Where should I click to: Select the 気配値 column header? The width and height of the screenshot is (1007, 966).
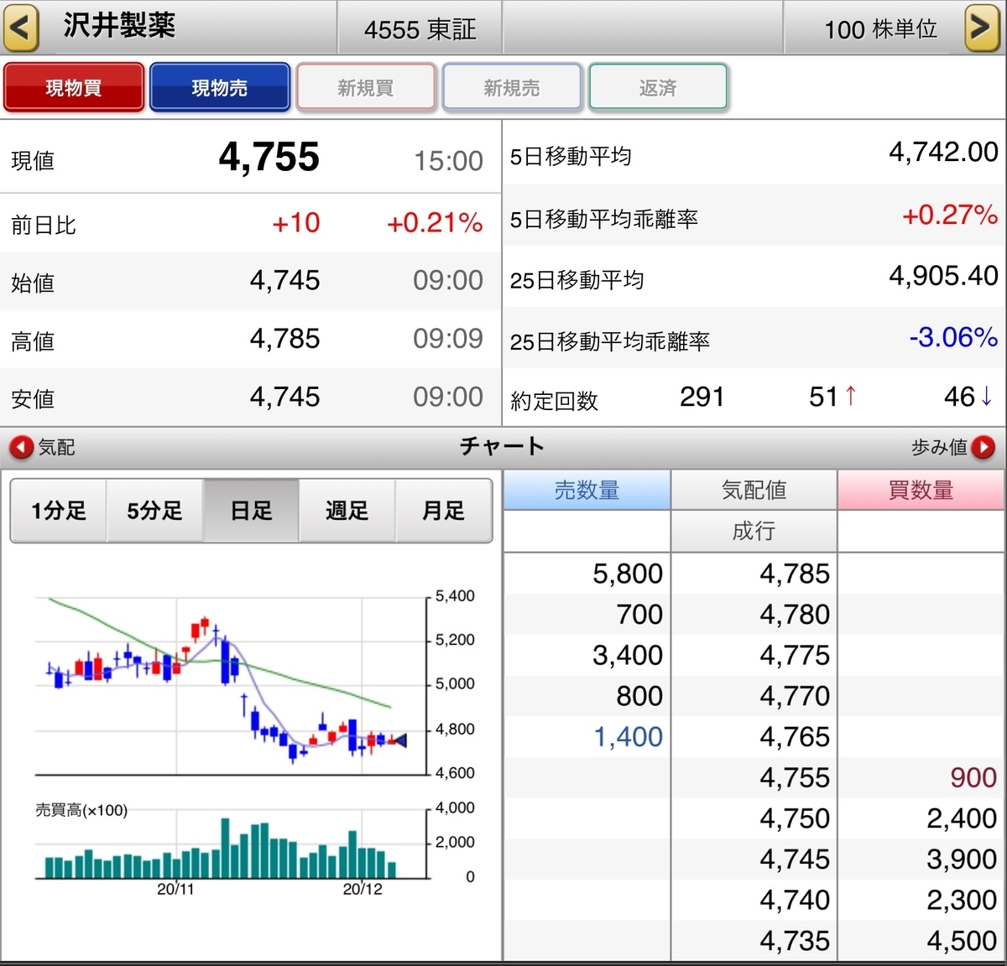coord(754,490)
